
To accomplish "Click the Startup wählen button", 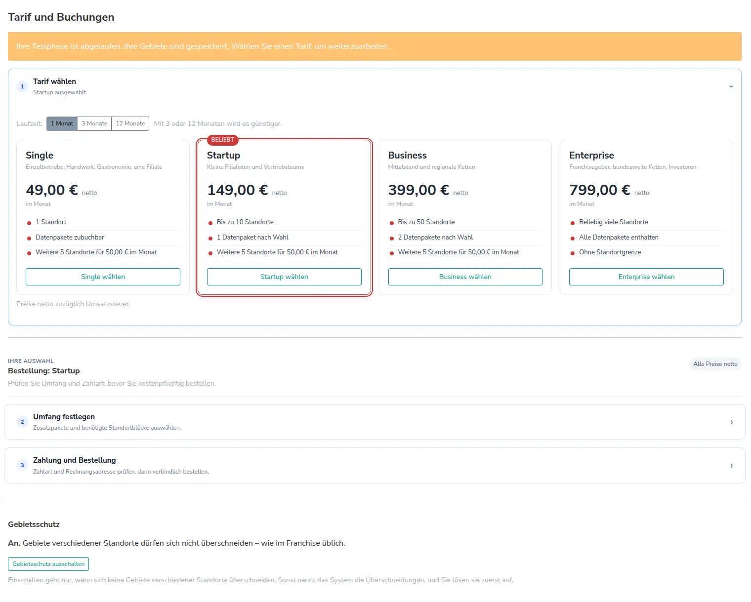I will [284, 277].
